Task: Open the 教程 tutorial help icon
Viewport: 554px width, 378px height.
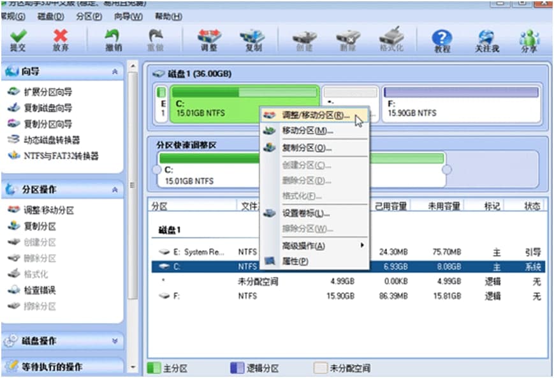Action: click(x=442, y=41)
